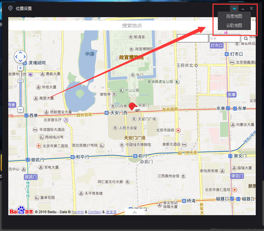Select the 故宫博物院 landmark icon
Viewport: 264px width, 231px height.
click(131, 49)
